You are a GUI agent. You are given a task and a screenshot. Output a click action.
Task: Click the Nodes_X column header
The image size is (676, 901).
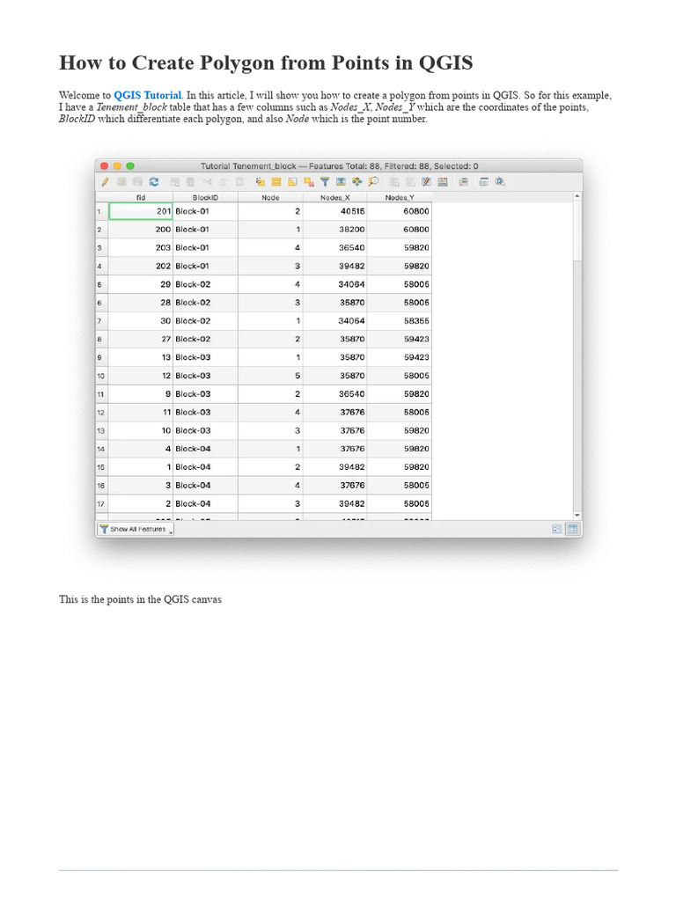(x=335, y=197)
